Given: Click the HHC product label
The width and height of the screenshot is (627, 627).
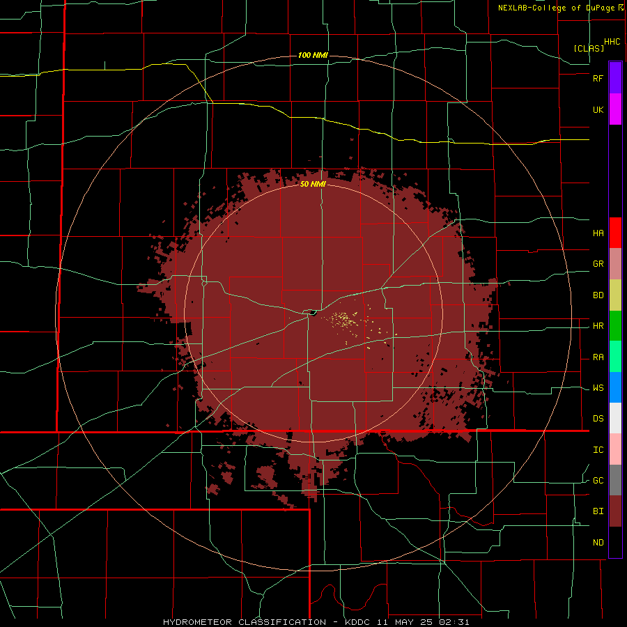Looking at the screenshot, I should 612,42.
